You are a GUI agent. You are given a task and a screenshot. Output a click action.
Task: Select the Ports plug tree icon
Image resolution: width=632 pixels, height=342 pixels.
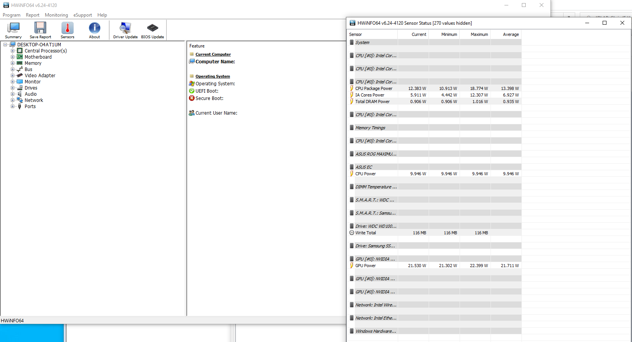20,106
